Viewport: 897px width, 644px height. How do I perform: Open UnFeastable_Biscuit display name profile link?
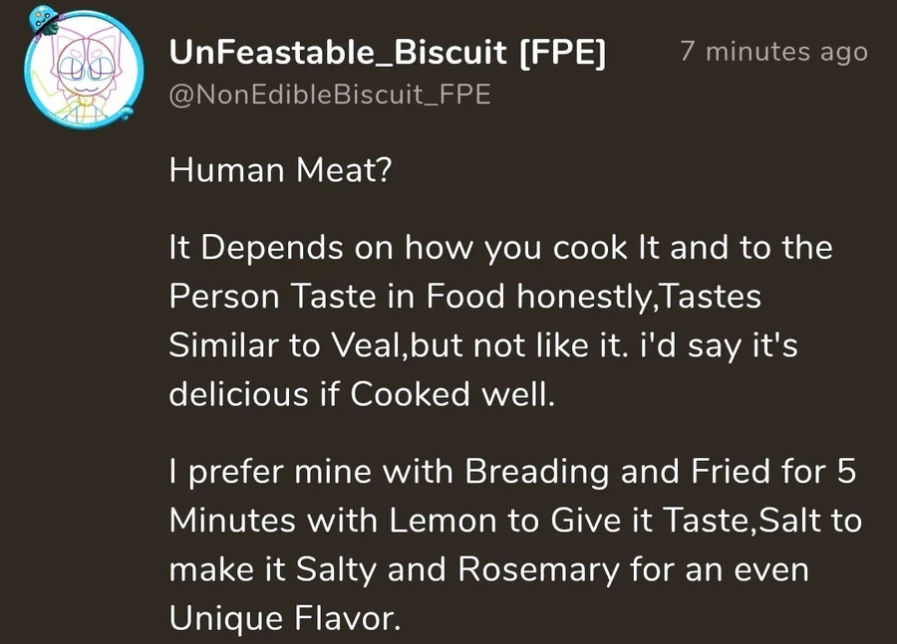click(x=338, y=53)
